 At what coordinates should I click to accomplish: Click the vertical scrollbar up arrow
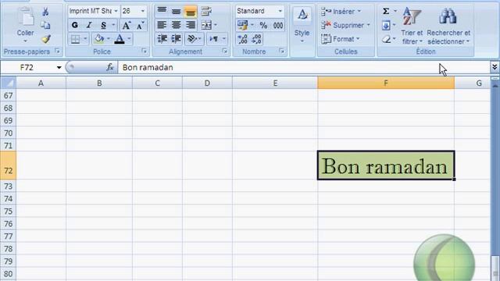495,85
